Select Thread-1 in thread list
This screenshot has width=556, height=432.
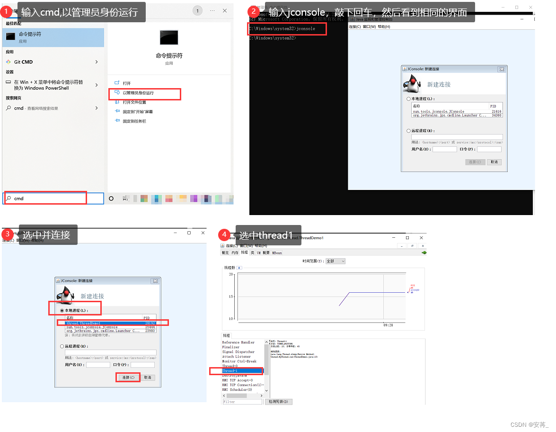pyautogui.click(x=243, y=370)
